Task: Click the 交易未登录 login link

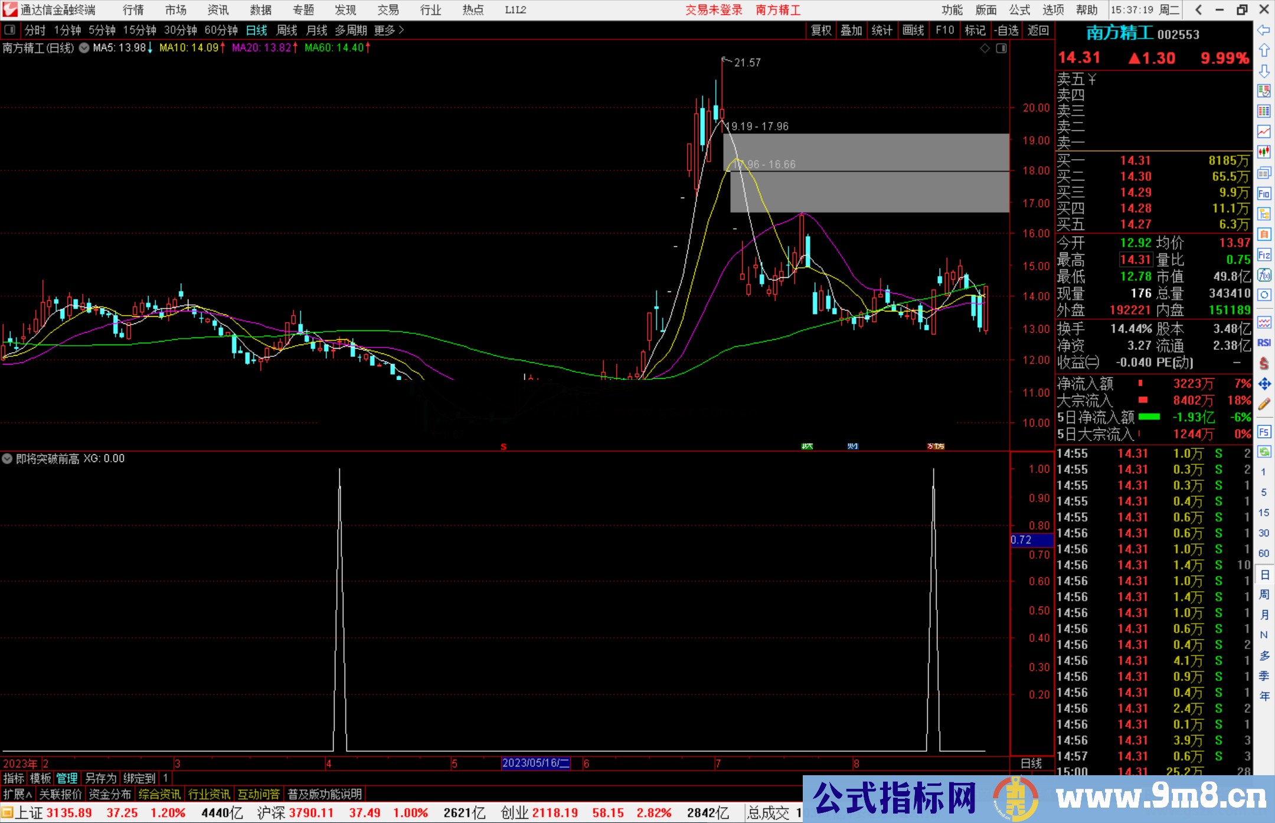Action: pyautogui.click(x=713, y=10)
